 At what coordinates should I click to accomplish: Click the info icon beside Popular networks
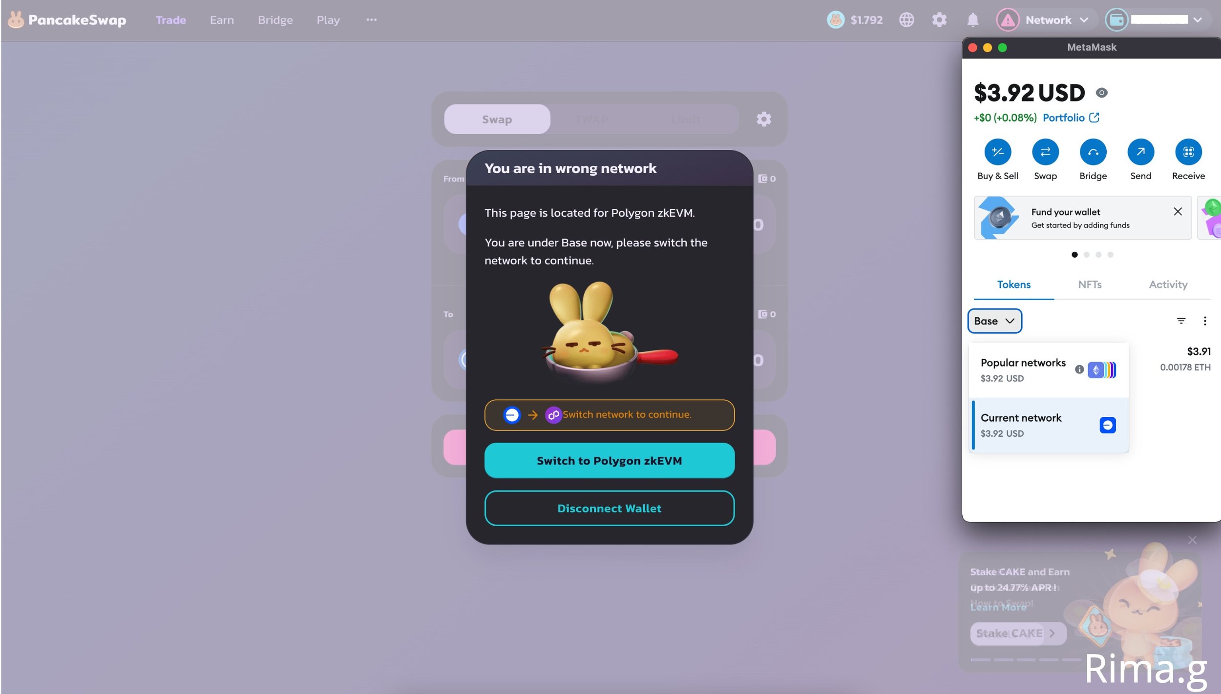pyautogui.click(x=1079, y=369)
